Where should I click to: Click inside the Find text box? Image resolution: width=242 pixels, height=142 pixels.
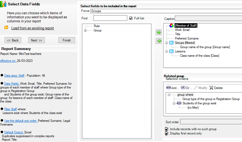pyautogui.click(x=110, y=18)
